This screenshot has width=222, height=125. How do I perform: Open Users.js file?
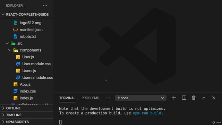point(29,71)
